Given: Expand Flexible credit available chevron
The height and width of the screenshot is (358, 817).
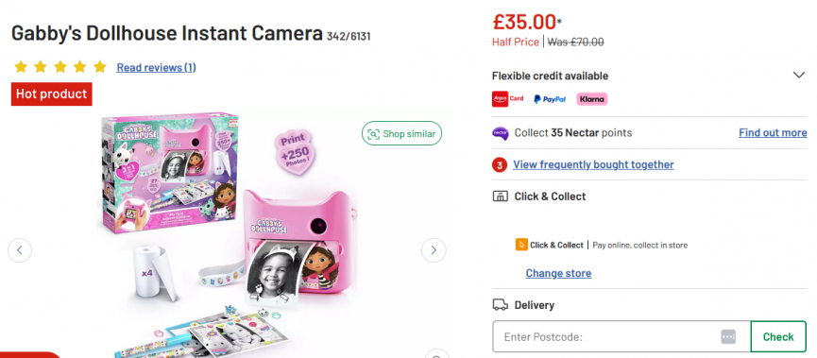Looking at the screenshot, I should point(799,76).
